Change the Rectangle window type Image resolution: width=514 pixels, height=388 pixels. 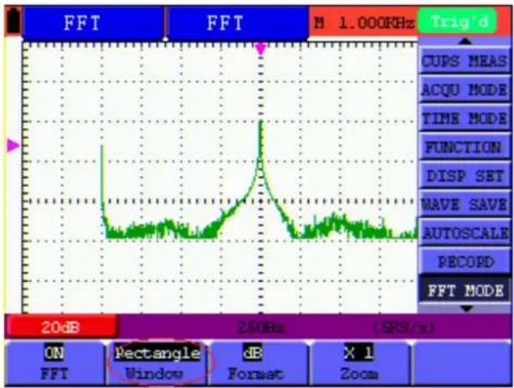(x=157, y=363)
